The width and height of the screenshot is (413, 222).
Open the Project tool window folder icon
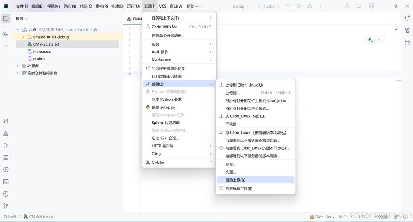[6, 19]
